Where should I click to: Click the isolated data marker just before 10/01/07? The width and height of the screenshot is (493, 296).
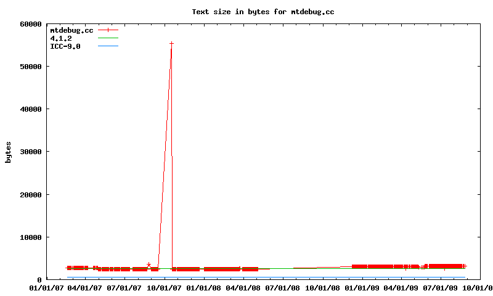coord(149,265)
